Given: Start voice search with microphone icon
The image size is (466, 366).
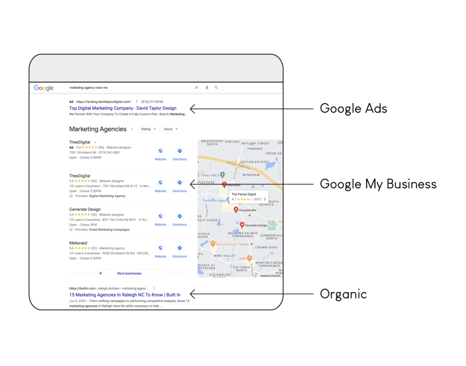Looking at the screenshot, I should 207,88.
